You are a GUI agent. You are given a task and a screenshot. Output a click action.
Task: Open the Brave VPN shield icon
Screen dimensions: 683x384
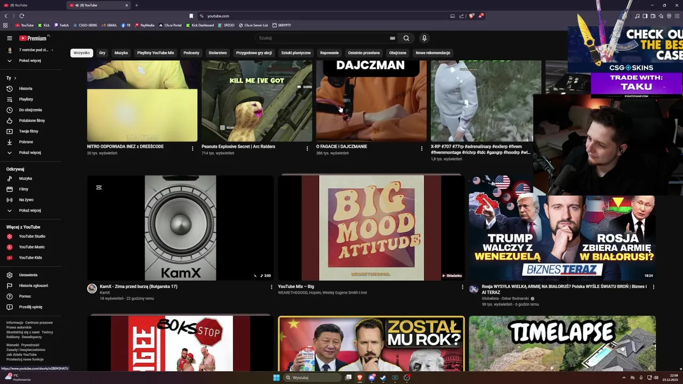pos(669,16)
